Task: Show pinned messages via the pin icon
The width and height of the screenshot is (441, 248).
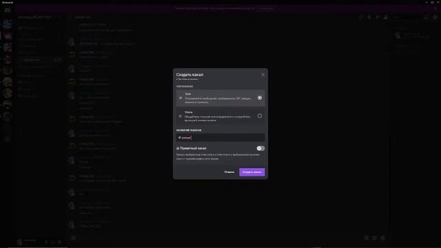Action: tap(378, 17)
